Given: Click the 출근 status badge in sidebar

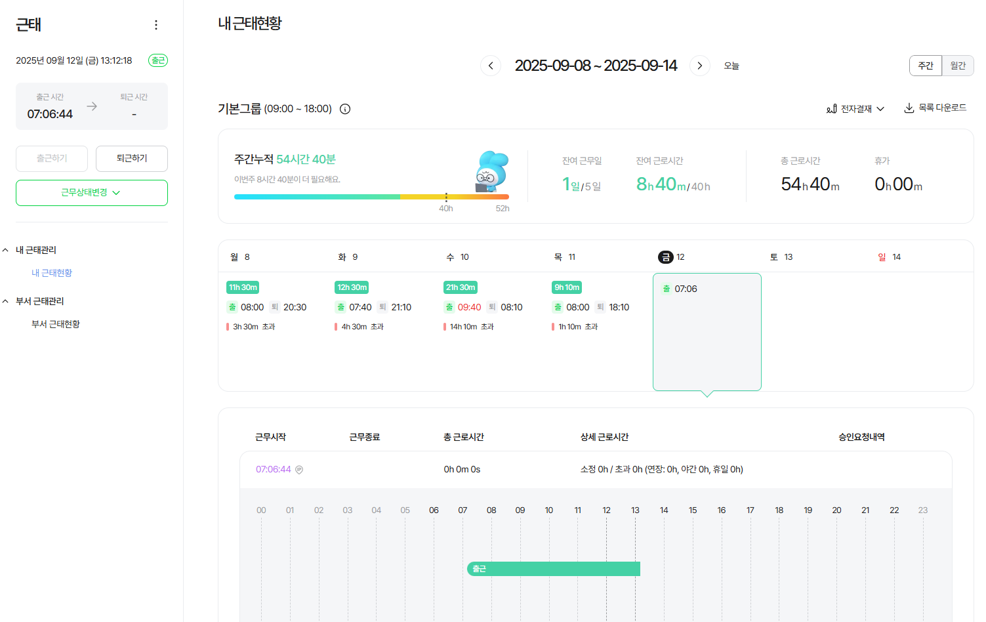Looking at the screenshot, I should tap(157, 60).
